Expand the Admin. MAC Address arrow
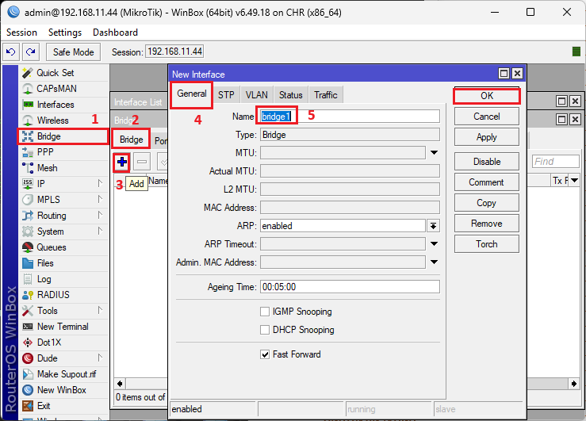 click(x=434, y=262)
